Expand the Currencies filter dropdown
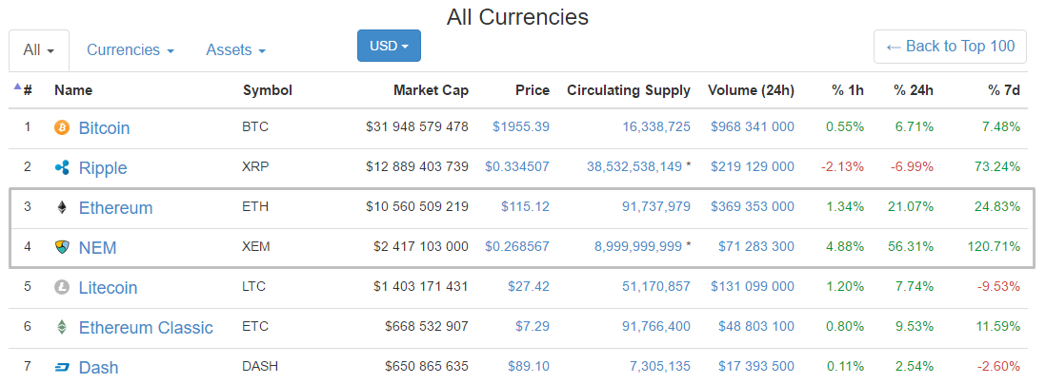The height and width of the screenshot is (384, 1046). click(131, 50)
